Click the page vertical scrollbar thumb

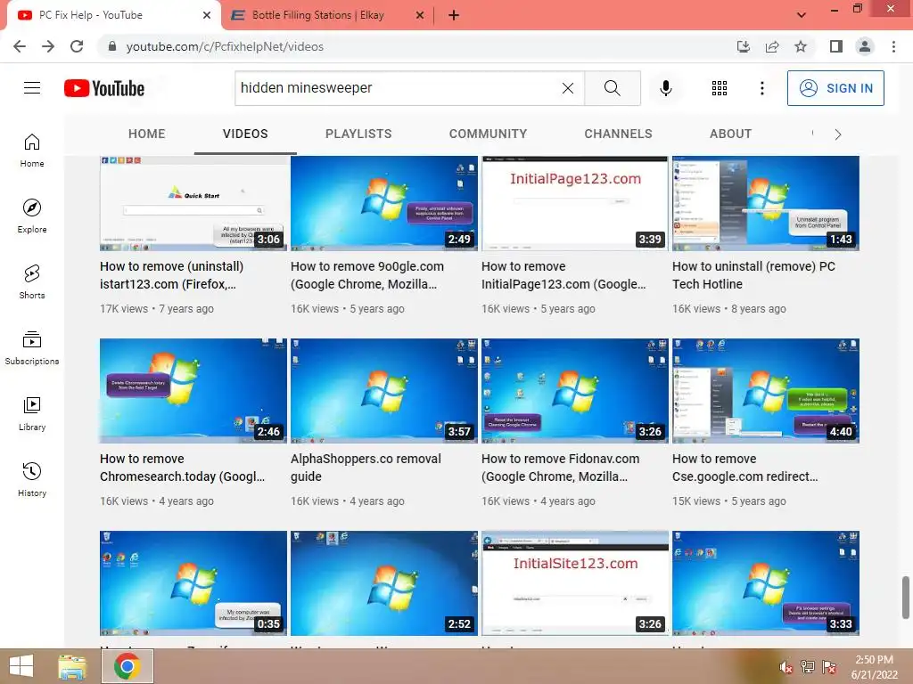coord(905,598)
